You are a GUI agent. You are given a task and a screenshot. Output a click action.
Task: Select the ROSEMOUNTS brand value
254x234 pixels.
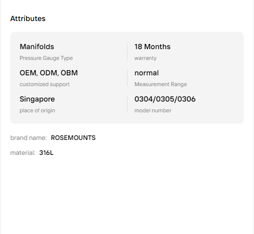(x=73, y=138)
